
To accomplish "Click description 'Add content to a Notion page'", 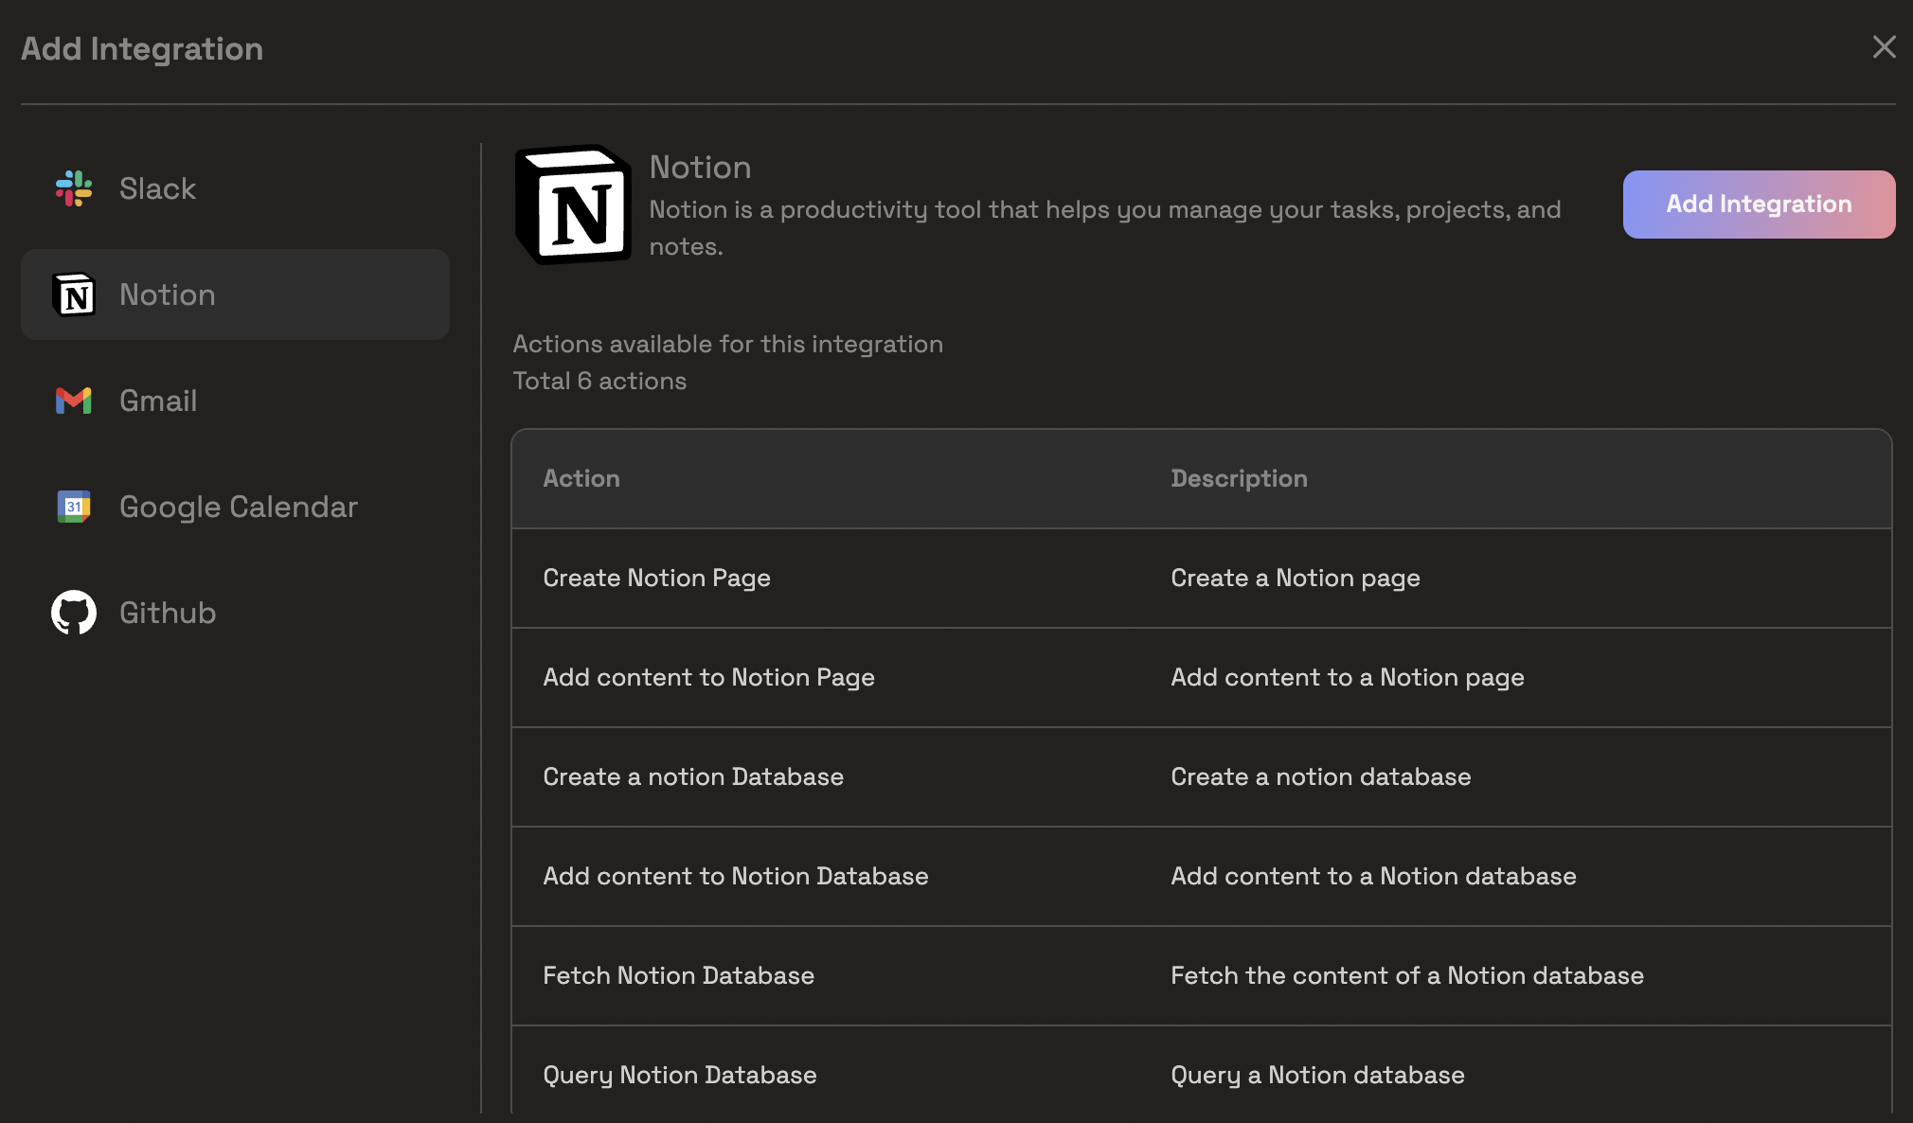I will pos(1348,677).
